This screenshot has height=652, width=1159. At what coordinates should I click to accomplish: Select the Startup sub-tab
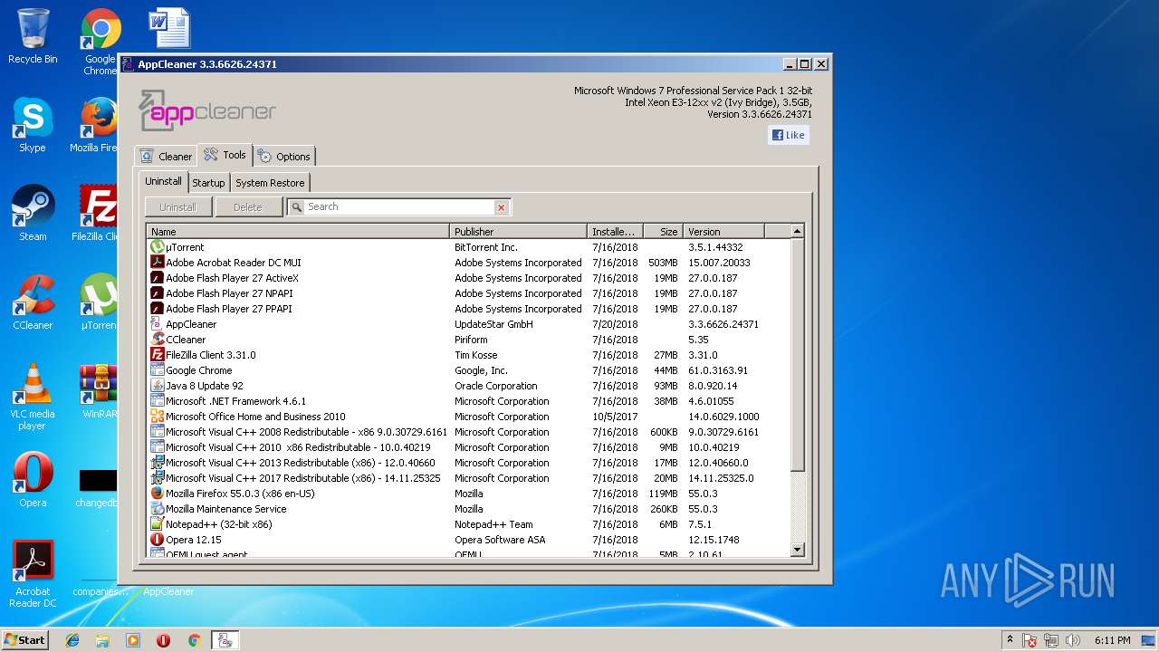click(x=208, y=183)
